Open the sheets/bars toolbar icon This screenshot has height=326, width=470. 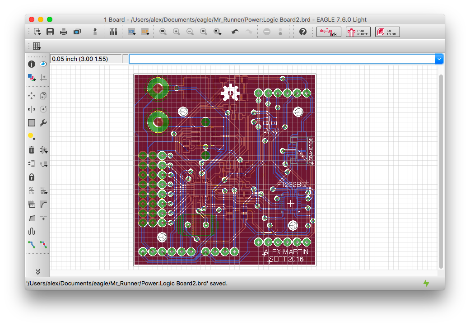pyautogui.click(x=113, y=32)
